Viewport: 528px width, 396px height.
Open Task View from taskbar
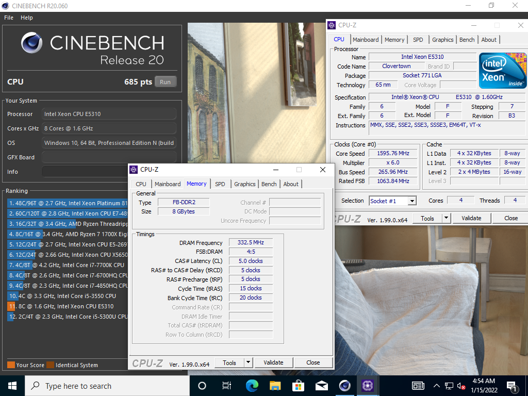click(227, 386)
